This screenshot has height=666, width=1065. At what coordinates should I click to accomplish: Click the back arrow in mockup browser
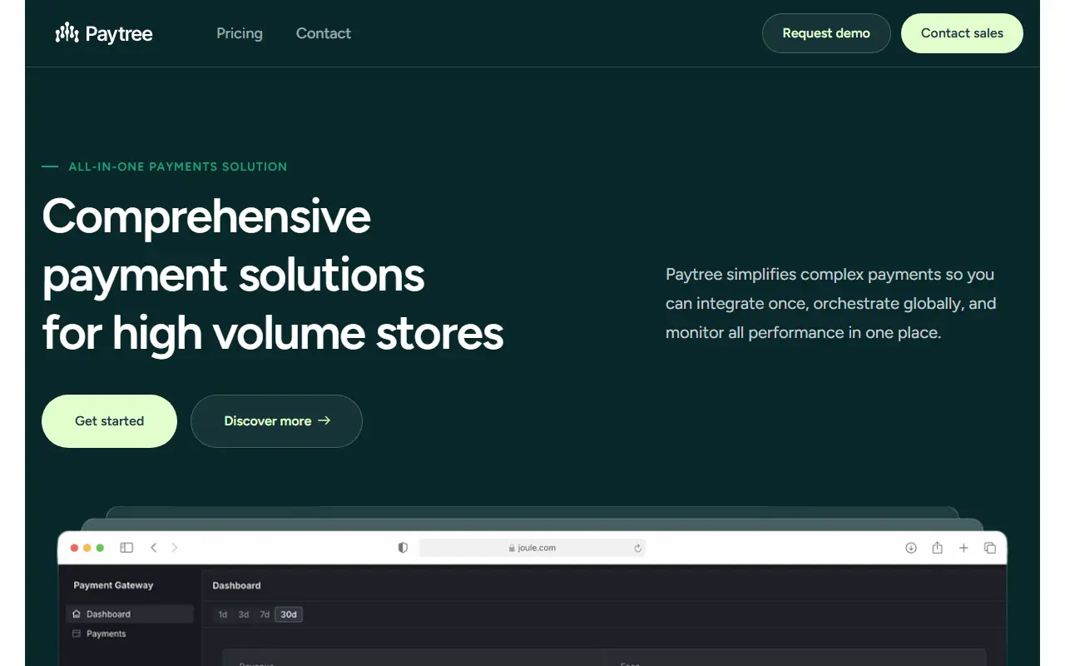(153, 548)
